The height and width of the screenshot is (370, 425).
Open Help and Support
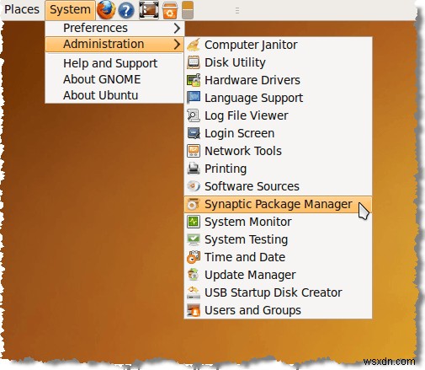[114, 63]
